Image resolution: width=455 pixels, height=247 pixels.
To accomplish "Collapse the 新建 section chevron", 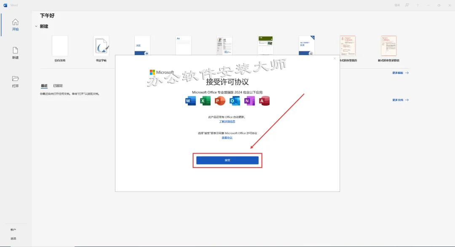I will click(x=36, y=27).
